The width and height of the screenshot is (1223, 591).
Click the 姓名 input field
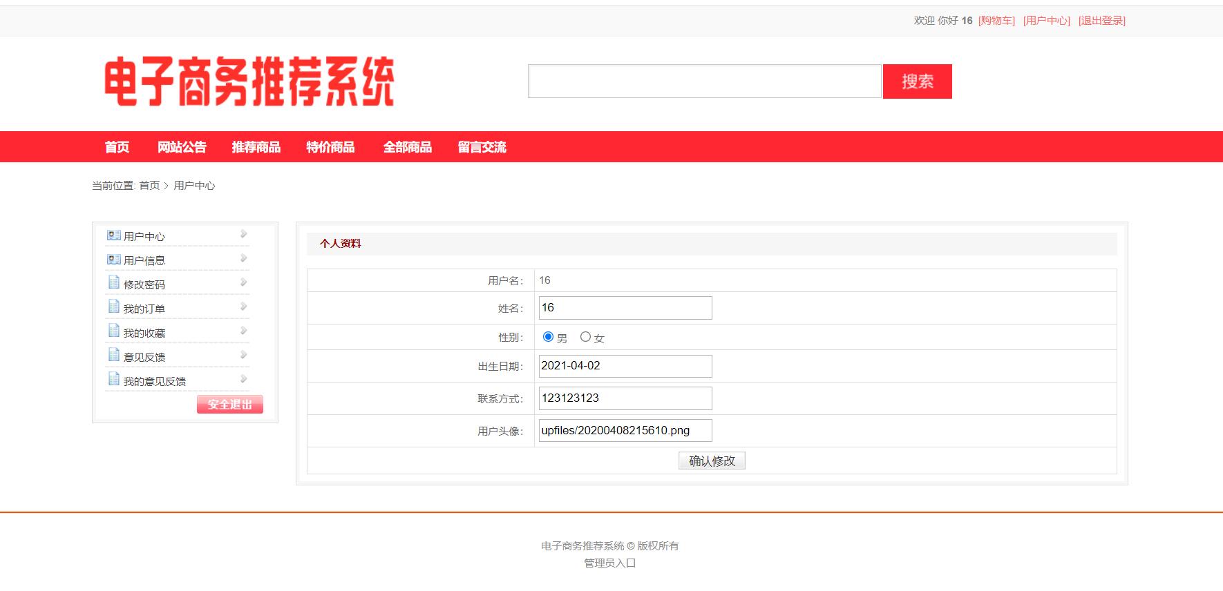coord(625,308)
